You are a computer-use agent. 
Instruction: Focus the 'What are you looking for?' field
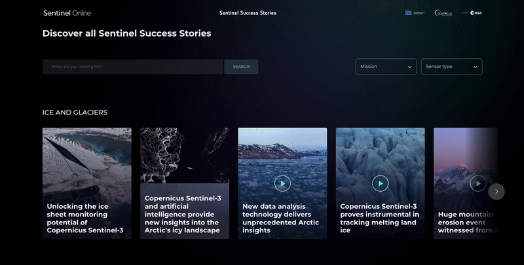(x=133, y=67)
